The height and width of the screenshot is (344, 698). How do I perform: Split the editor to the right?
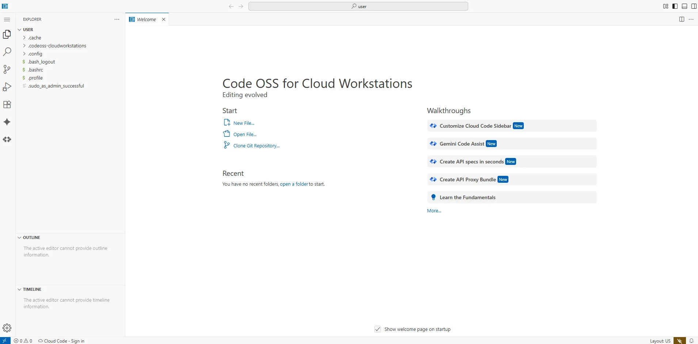coord(682,19)
